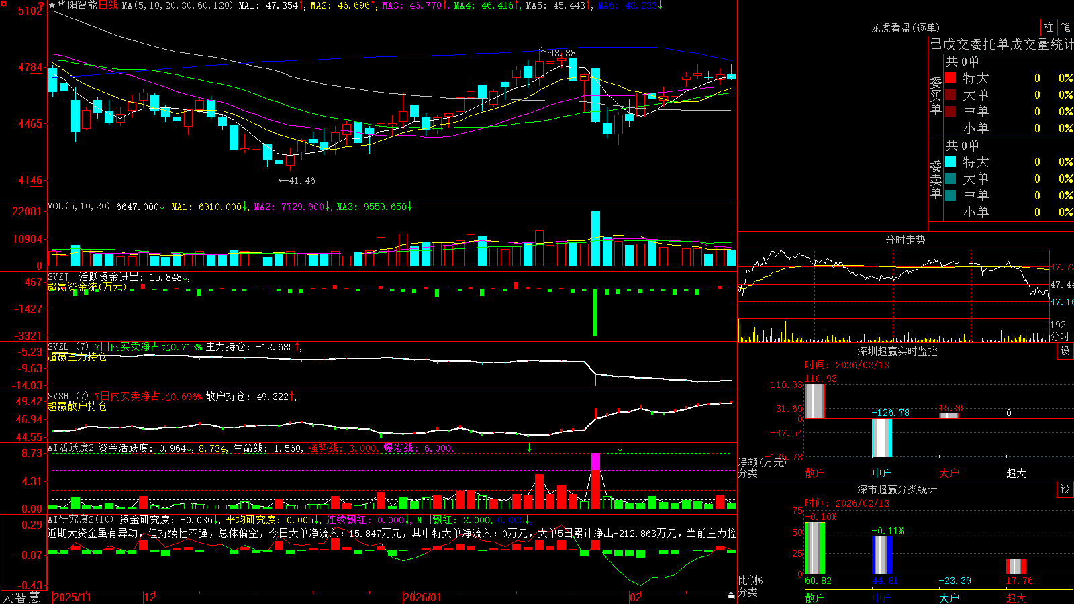Viewport: 1074px width, 604px height.
Task: Click the 60.82 散户 green bar in 分类统计
Action: 815,548
